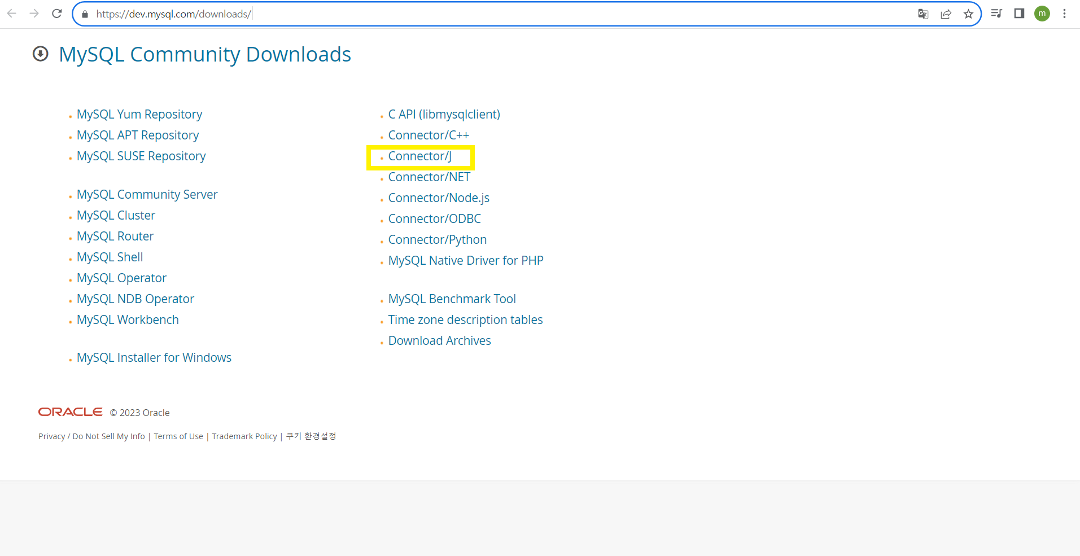Open MySQL Workbench link
Image resolution: width=1080 pixels, height=556 pixels.
[x=128, y=320]
